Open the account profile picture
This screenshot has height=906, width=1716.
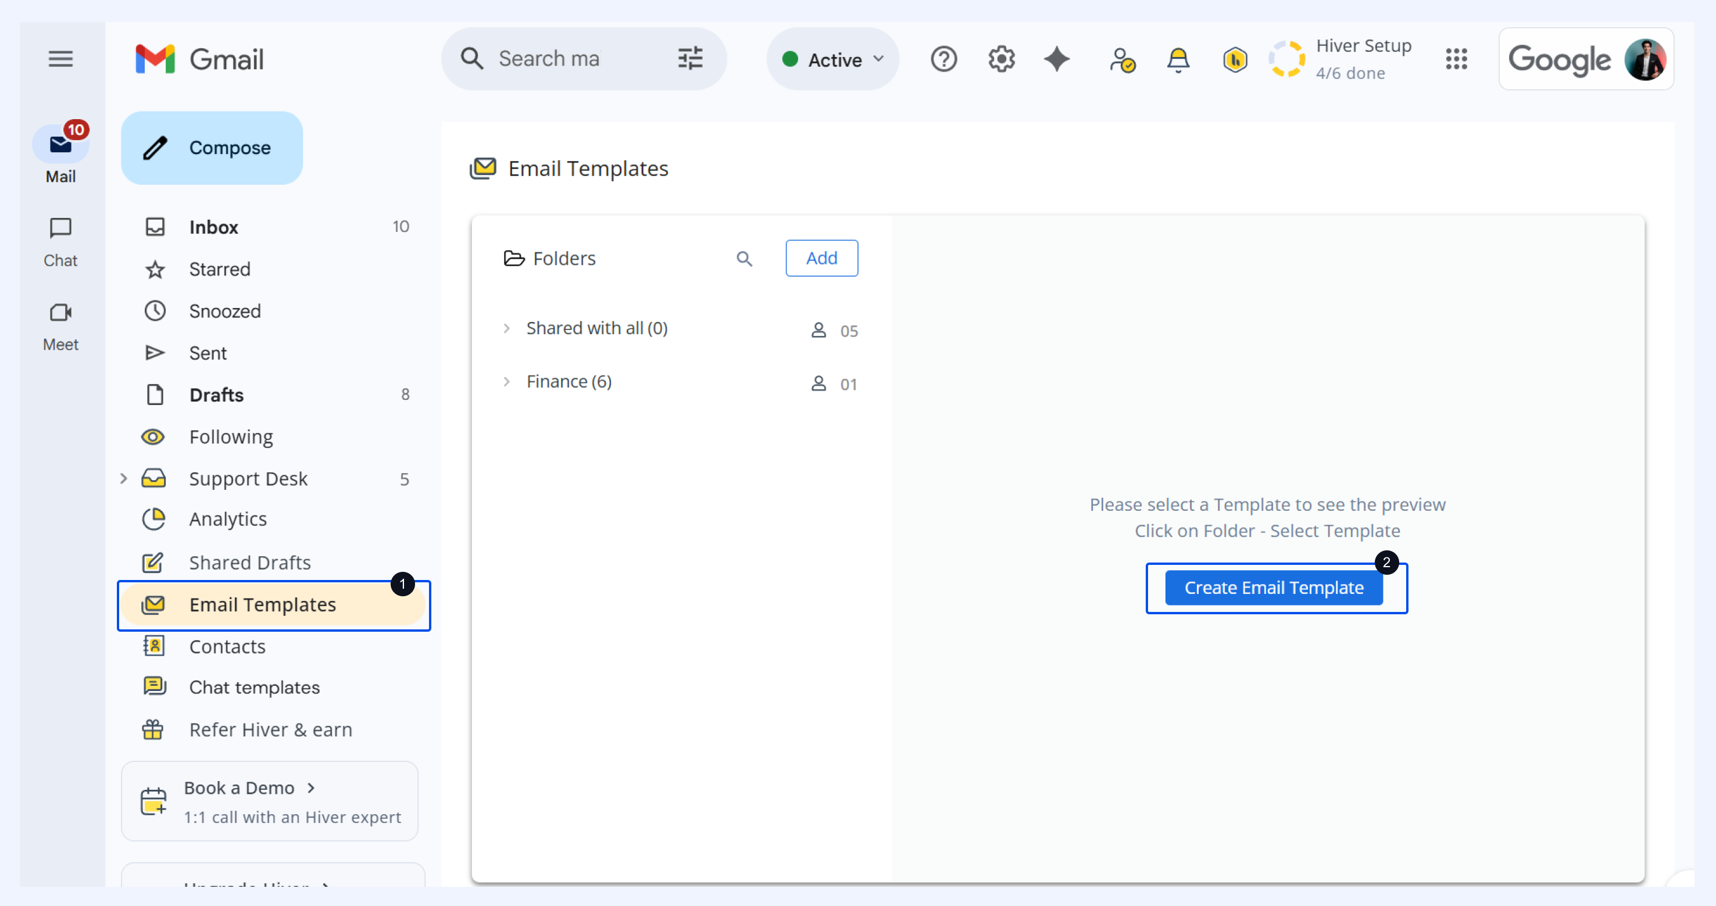point(1644,59)
